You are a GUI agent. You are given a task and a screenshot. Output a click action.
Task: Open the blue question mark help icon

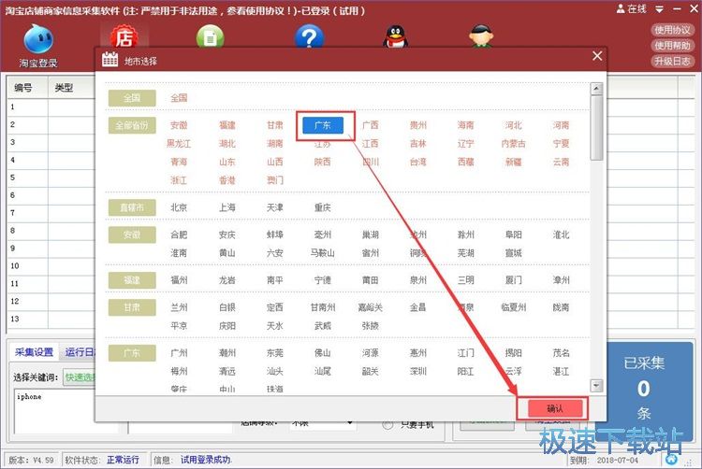coord(310,36)
